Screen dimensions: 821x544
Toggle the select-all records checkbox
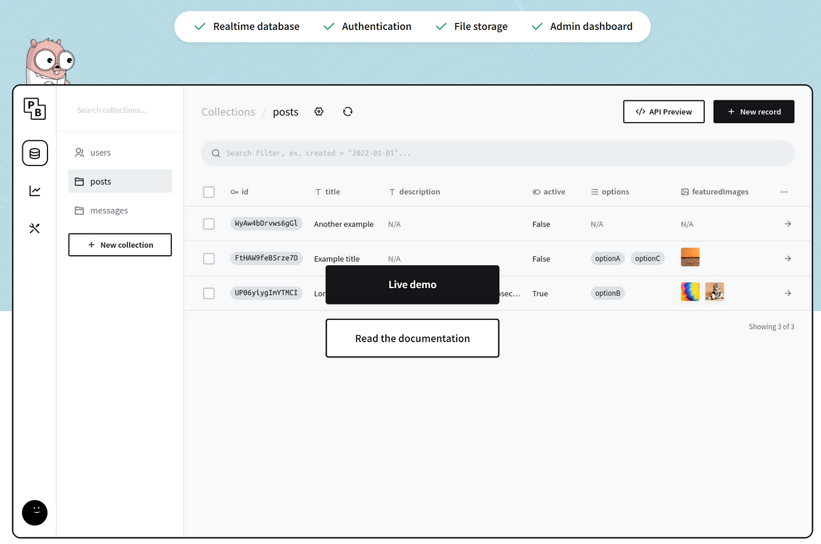coord(209,192)
